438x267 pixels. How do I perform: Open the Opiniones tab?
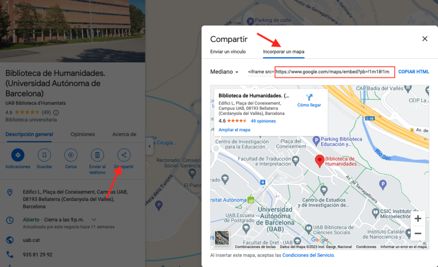click(x=83, y=134)
